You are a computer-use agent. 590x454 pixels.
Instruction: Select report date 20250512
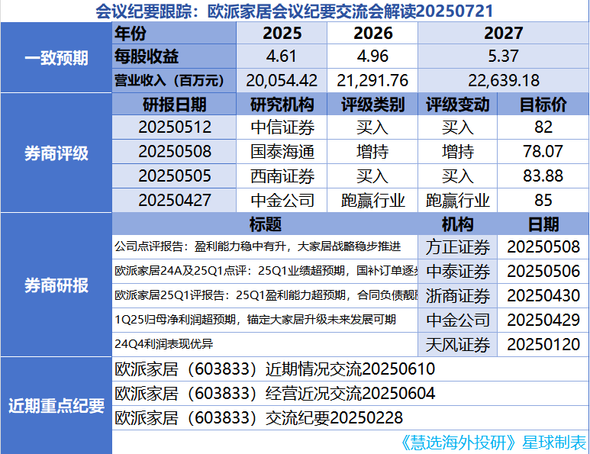pyautogui.click(x=174, y=127)
